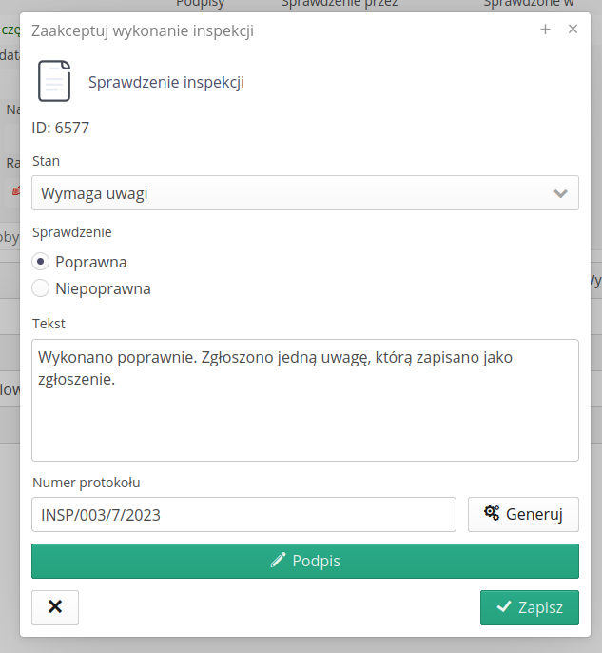This screenshot has height=653, width=602.
Task: Select the "Poprawna" radio button
Action: 41,262
